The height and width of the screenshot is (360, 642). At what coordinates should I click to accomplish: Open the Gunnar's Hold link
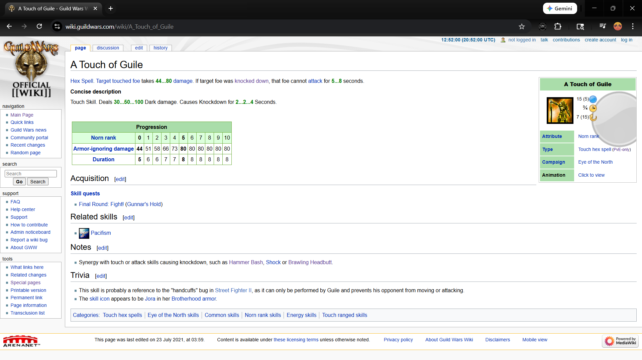tap(144, 204)
